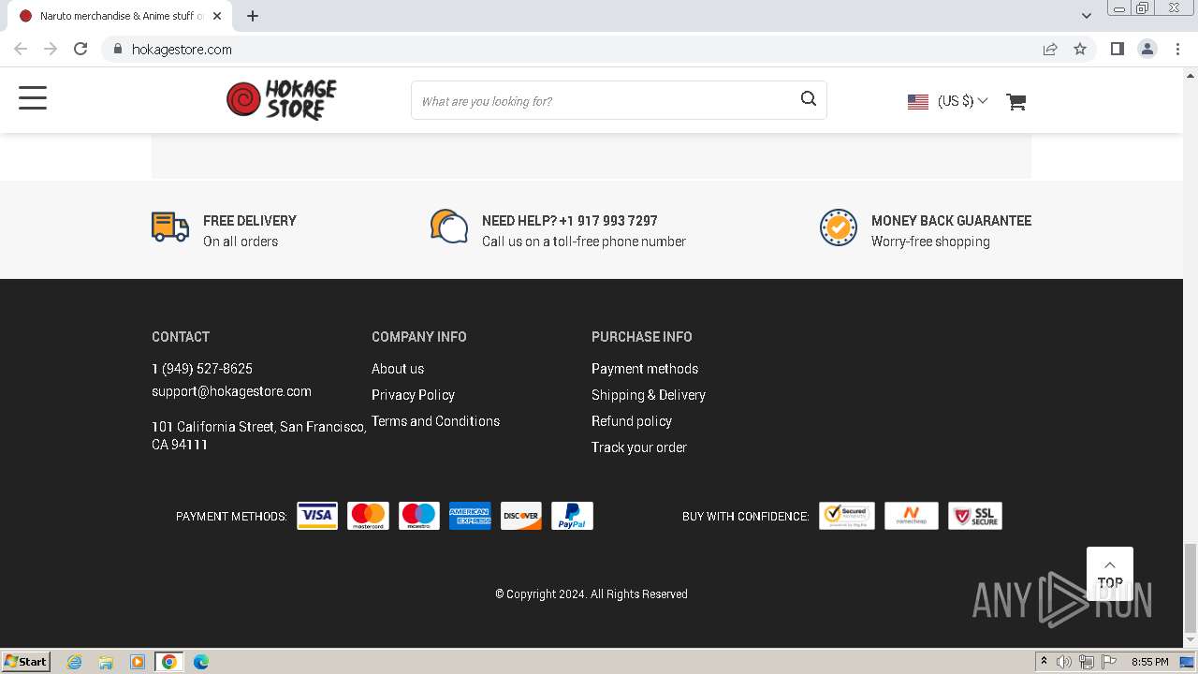Click the free delivery truck icon
The width and height of the screenshot is (1198, 674).
point(170,227)
